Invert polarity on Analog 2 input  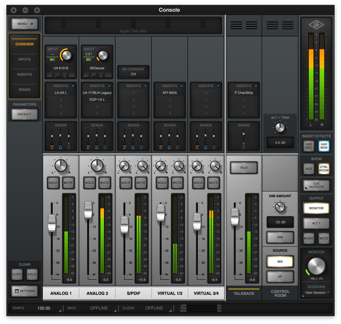101,76
